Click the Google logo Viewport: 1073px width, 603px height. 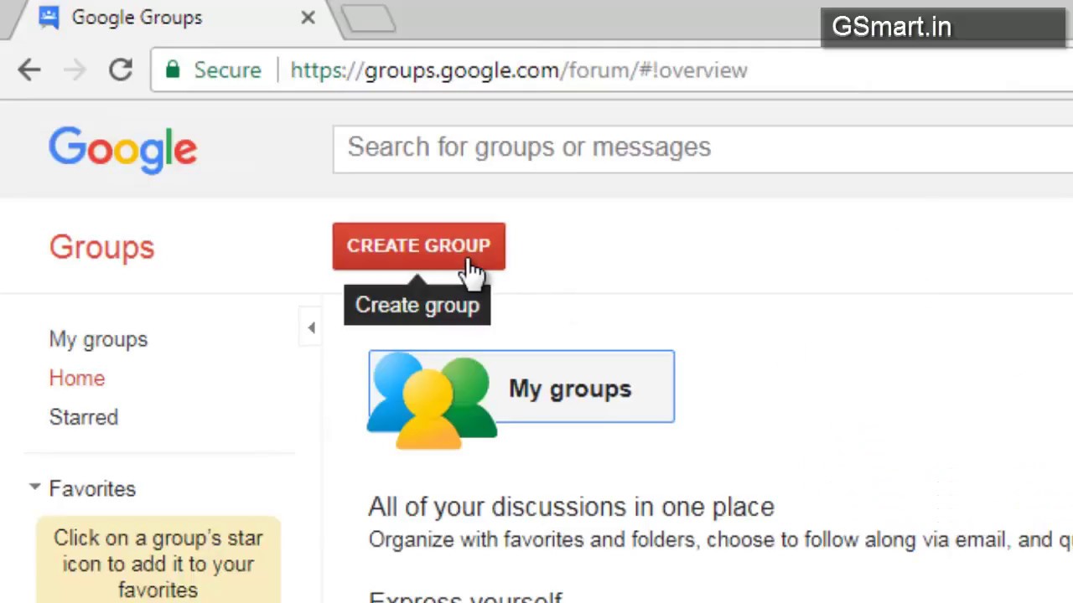point(122,151)
